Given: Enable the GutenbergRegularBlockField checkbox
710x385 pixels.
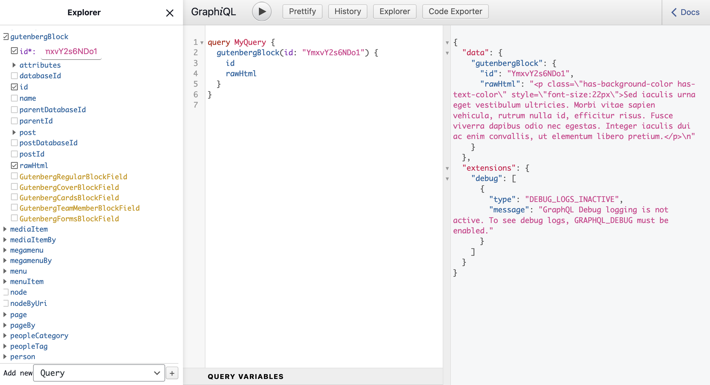Looking at the screenshot, I should (x=14, y=176).
